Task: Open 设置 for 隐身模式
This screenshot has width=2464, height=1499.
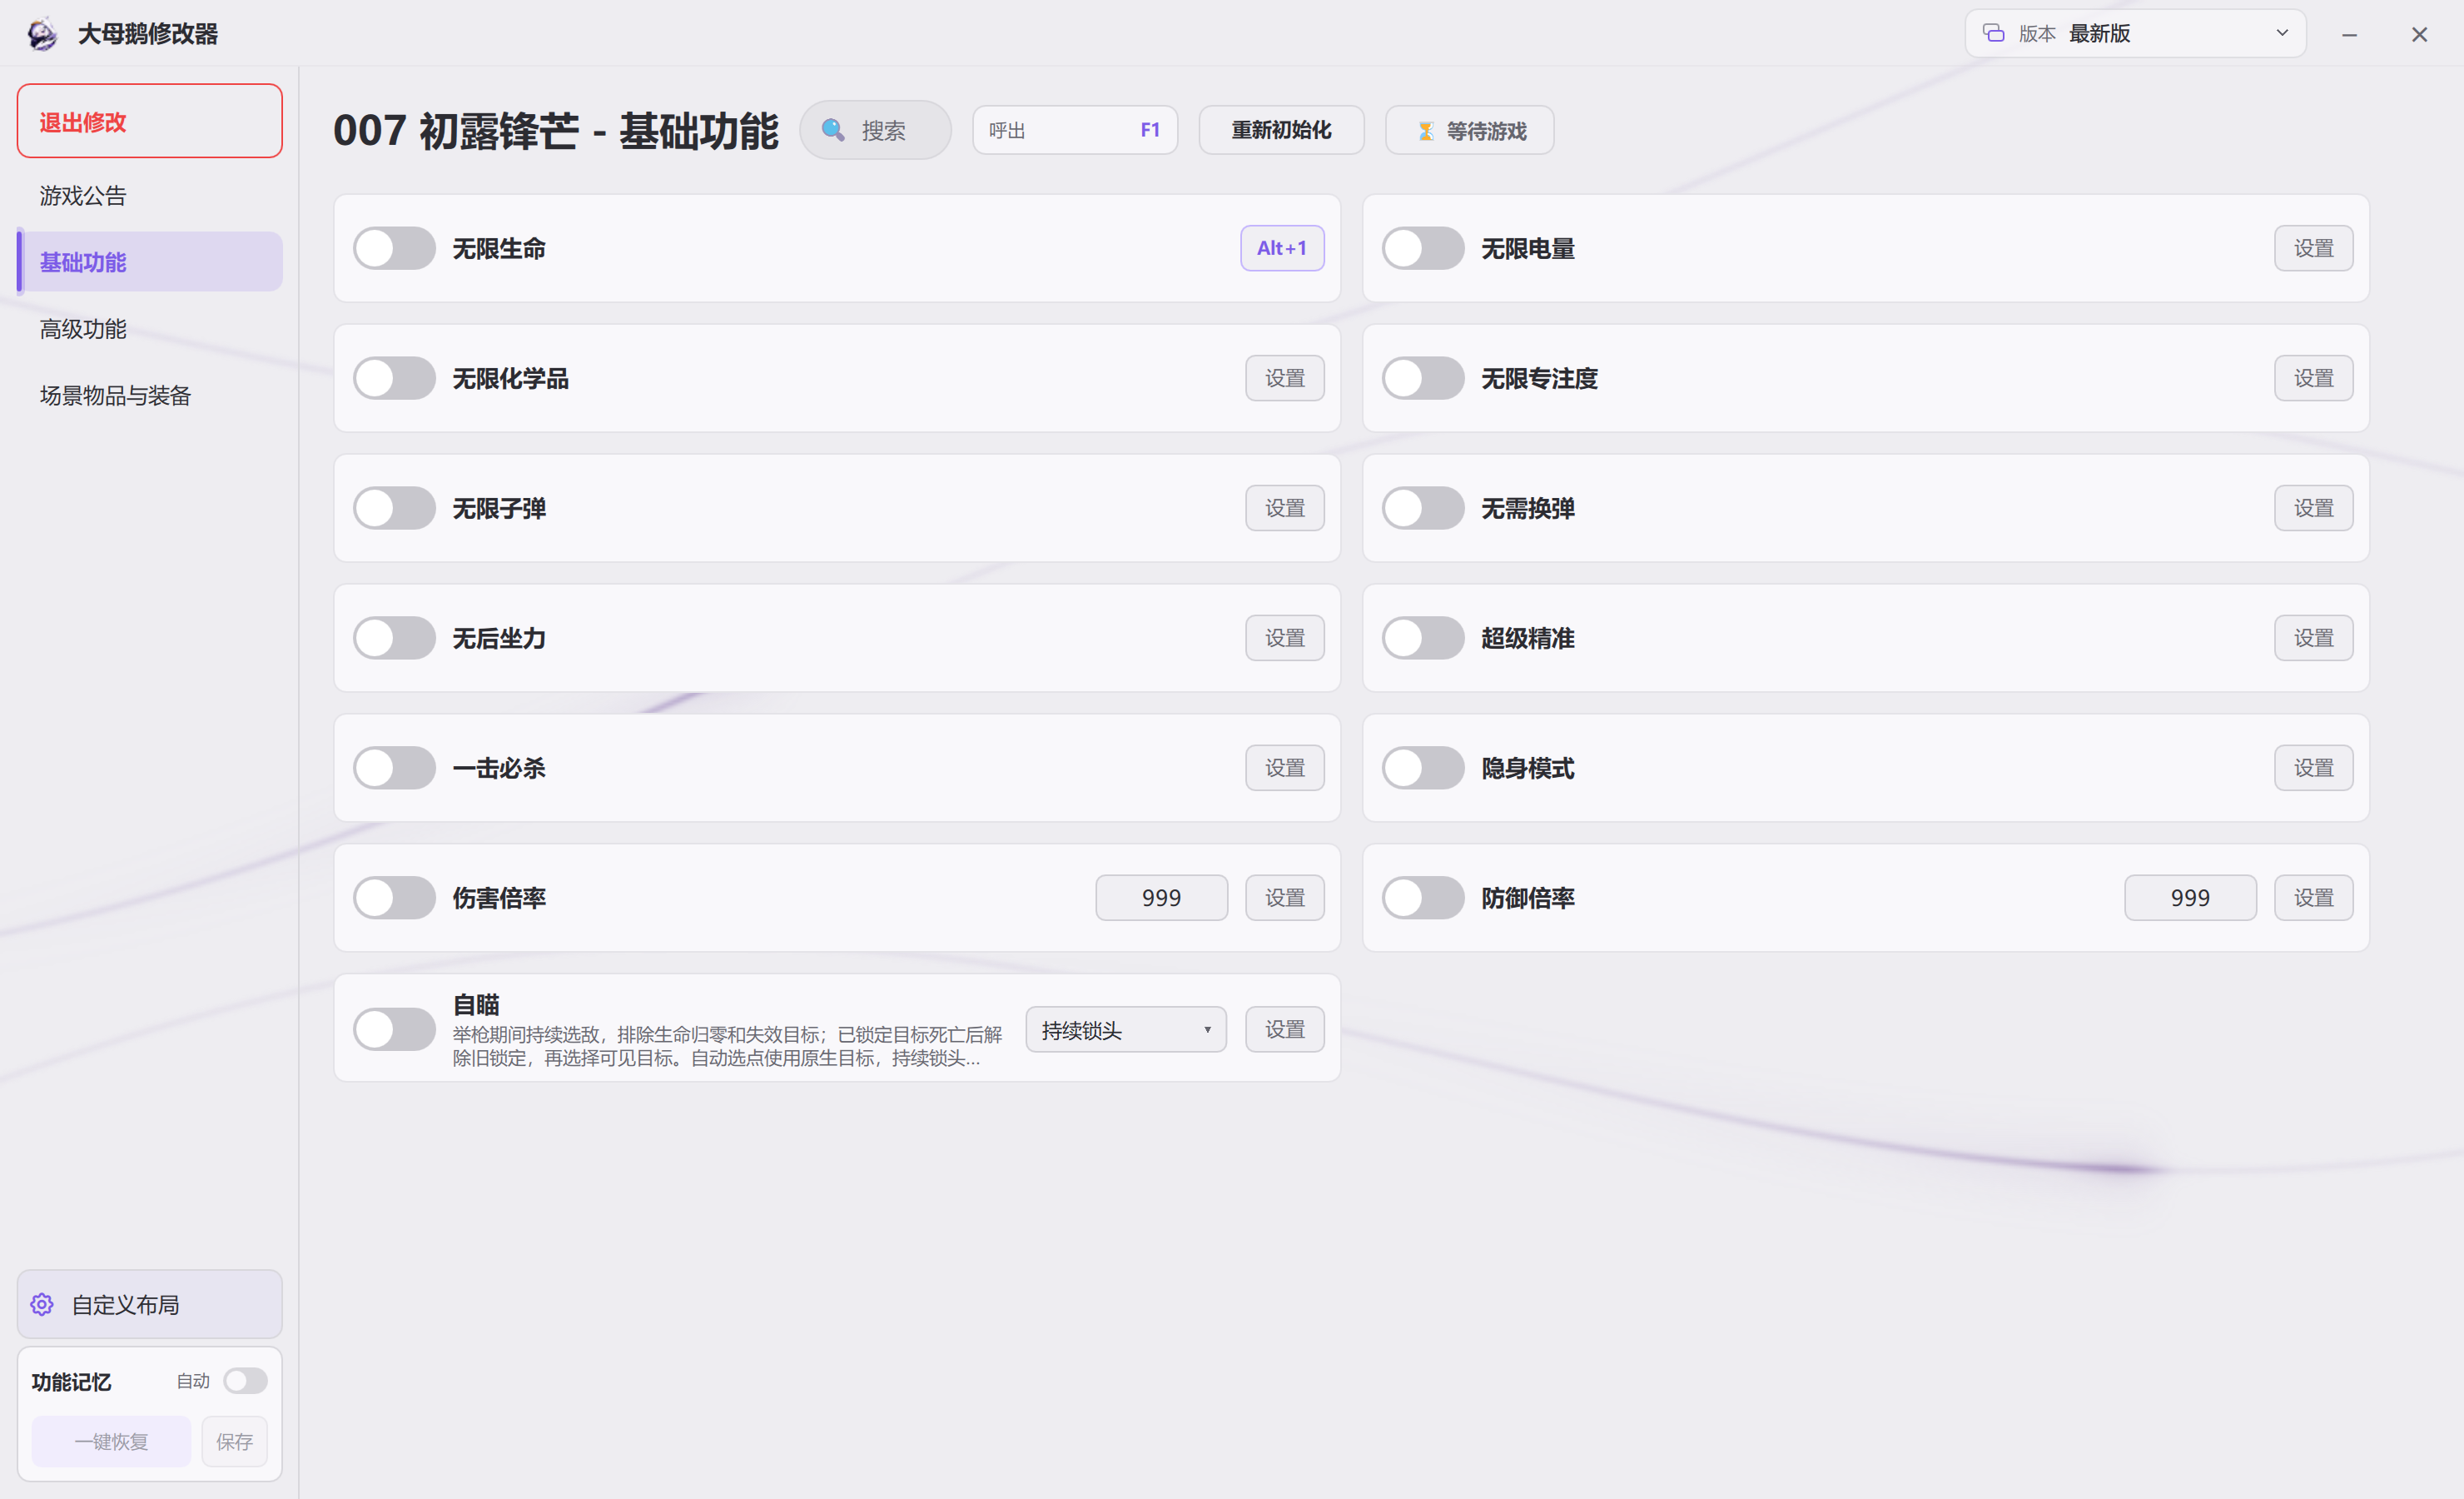Action: [x=2313, y=768]
